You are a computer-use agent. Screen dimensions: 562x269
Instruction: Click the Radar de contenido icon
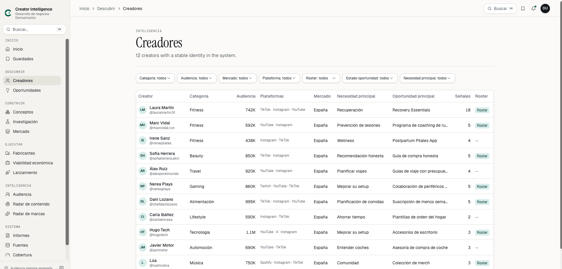coord(8,204)
